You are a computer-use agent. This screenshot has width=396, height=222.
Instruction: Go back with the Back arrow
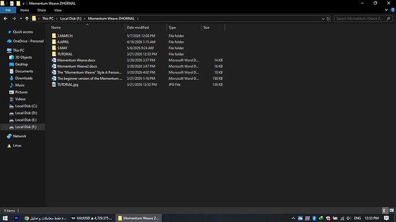pos(6,18)
